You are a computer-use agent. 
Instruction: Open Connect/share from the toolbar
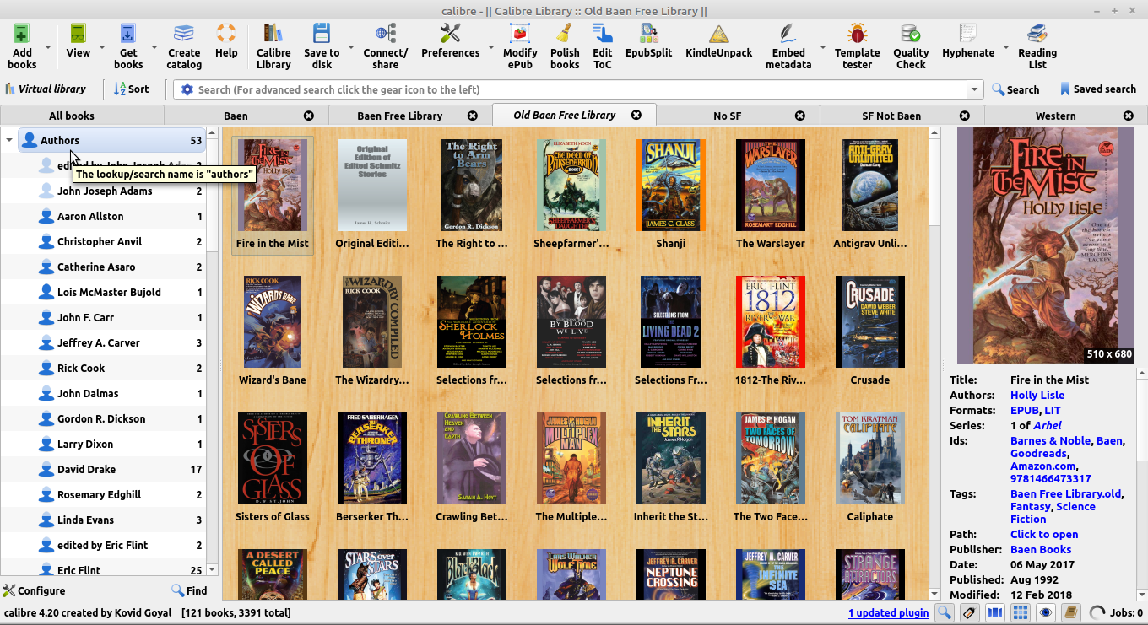[x=386, y=46]
